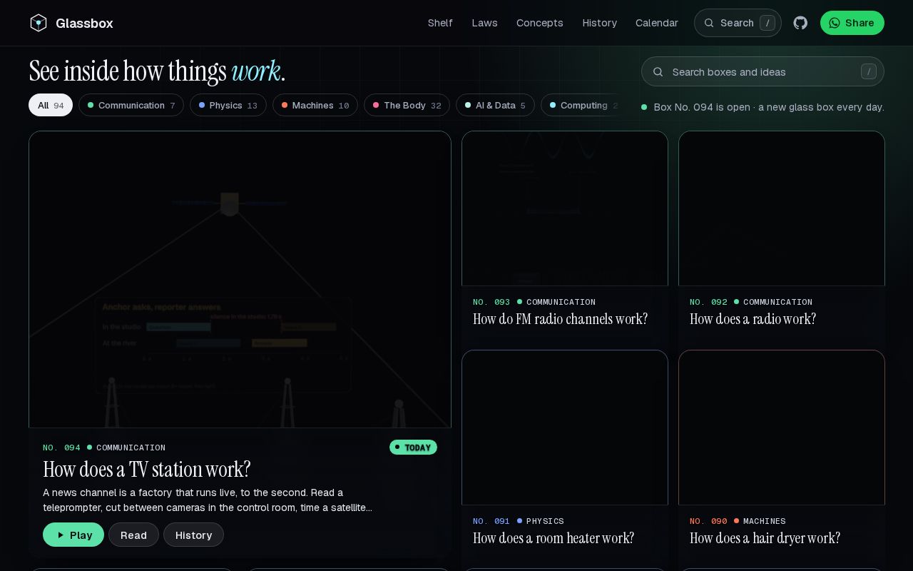This screenshot has width=913, height=571.
Task: Open 'How do FM radio channels work?'
Action: click(560, 319)
